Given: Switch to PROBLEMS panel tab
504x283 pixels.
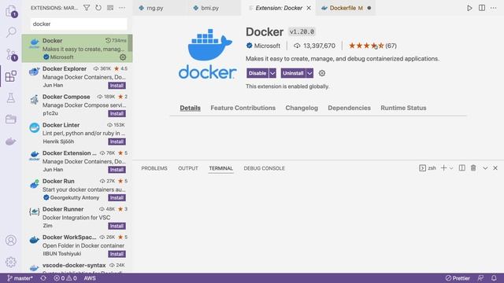Looking at the screenshot, I should point(154,168).
